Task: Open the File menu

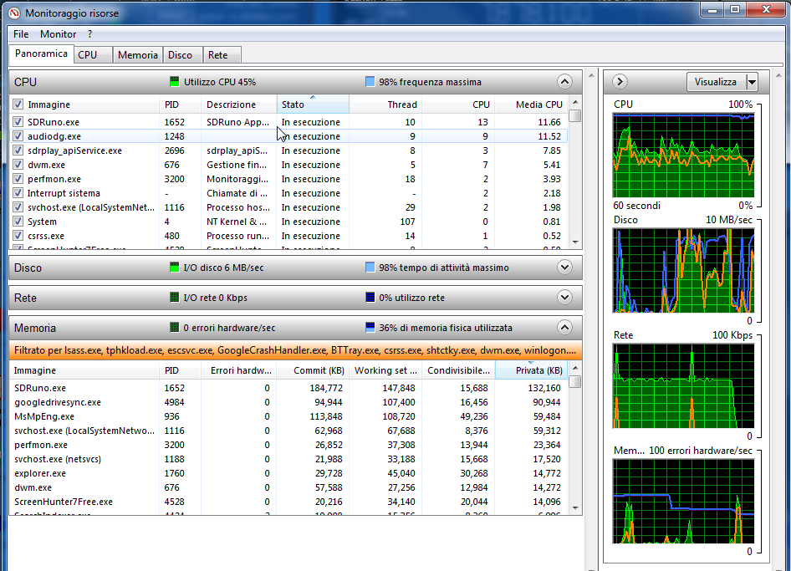Action: pos(21,33)
